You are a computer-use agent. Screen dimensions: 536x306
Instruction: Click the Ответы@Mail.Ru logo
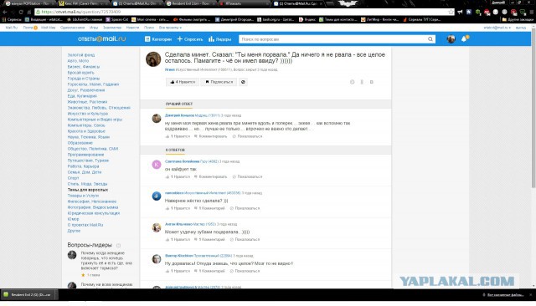(x=101, y=39)
